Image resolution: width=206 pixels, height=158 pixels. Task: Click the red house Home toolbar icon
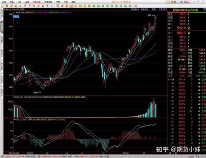click(7, 6)
